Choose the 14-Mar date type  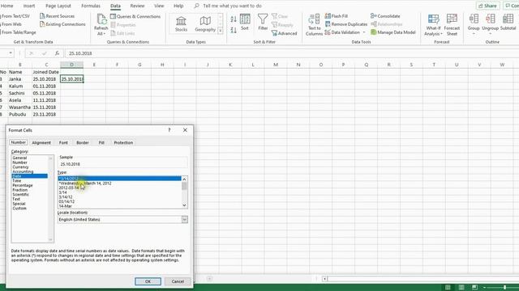tap(66, 206)
